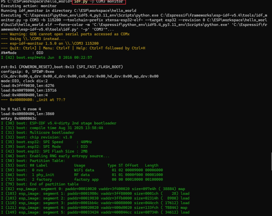This screenshot has width=272, height=216.
Task: Click esp_image 'segment 4' line
Action: (x=94, y=208)
